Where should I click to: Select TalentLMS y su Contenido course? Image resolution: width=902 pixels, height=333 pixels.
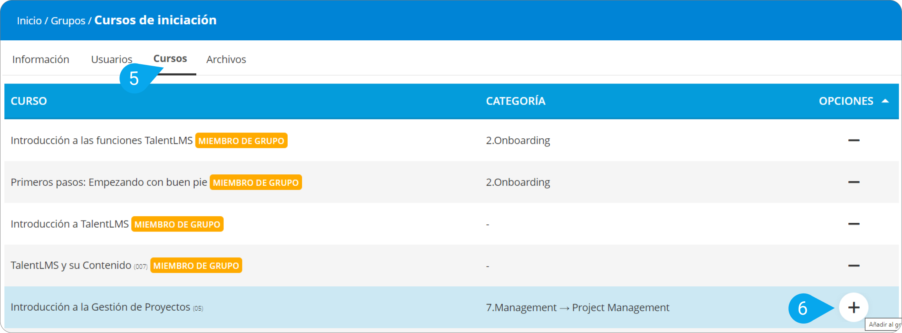(71, 266)
